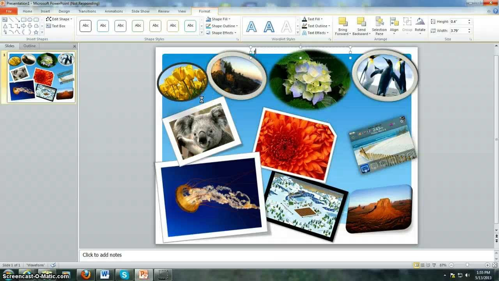Click the Edit Shape button

tap(59, 19)
